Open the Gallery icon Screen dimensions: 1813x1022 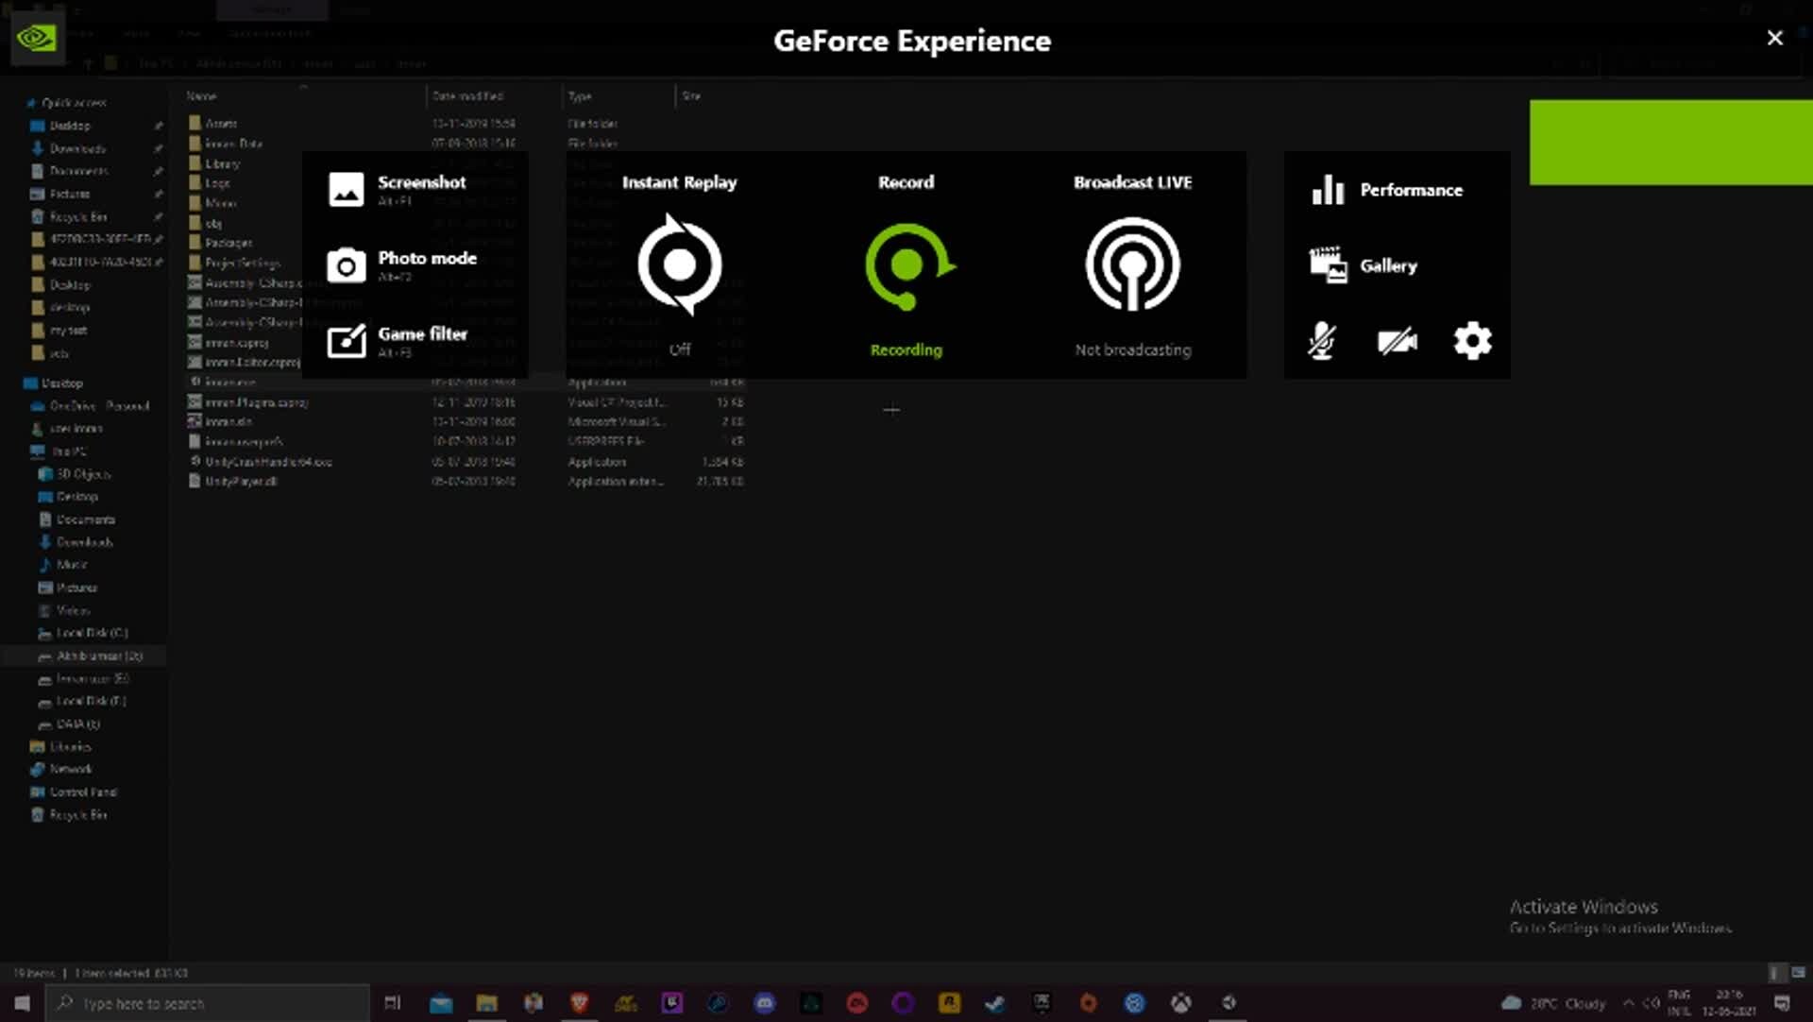(x=1328, y=265)
